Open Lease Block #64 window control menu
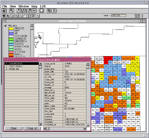 6,60
